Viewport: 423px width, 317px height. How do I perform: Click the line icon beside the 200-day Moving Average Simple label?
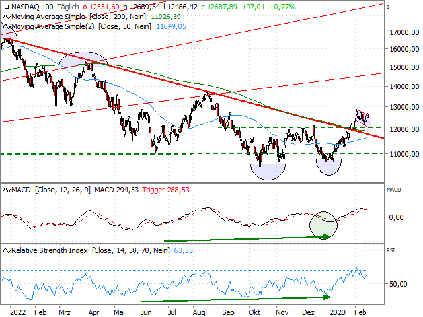tap(6, 17)
